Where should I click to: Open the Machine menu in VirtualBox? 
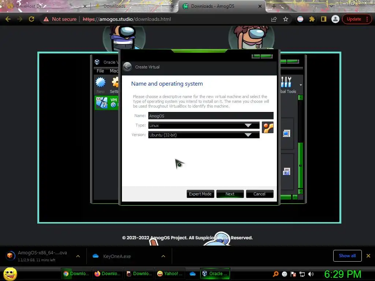[x=114, y=71]
